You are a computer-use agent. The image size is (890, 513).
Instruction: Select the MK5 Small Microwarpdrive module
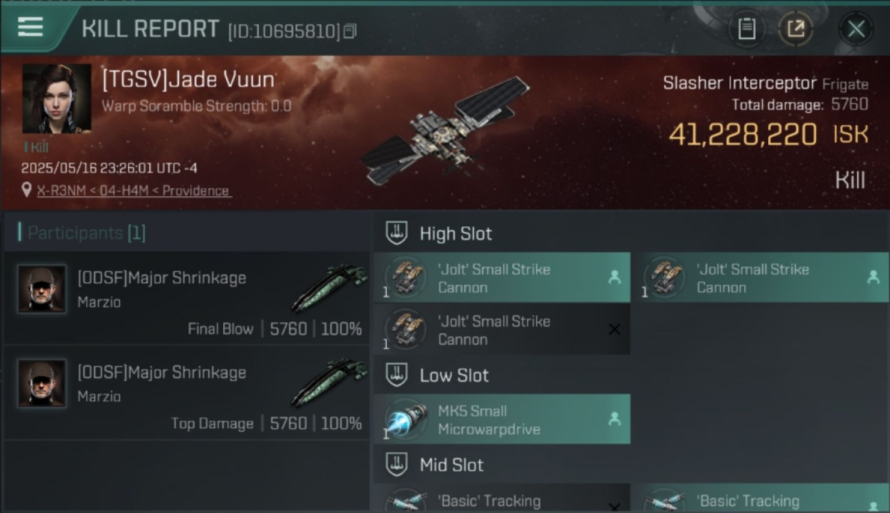(502, 419)
